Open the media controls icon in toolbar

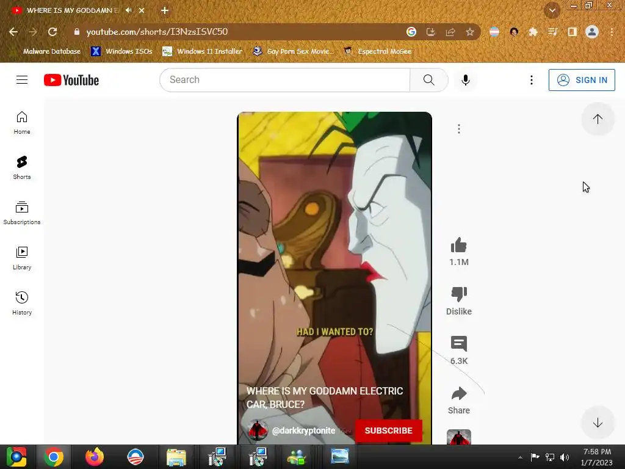coord(552,32)
